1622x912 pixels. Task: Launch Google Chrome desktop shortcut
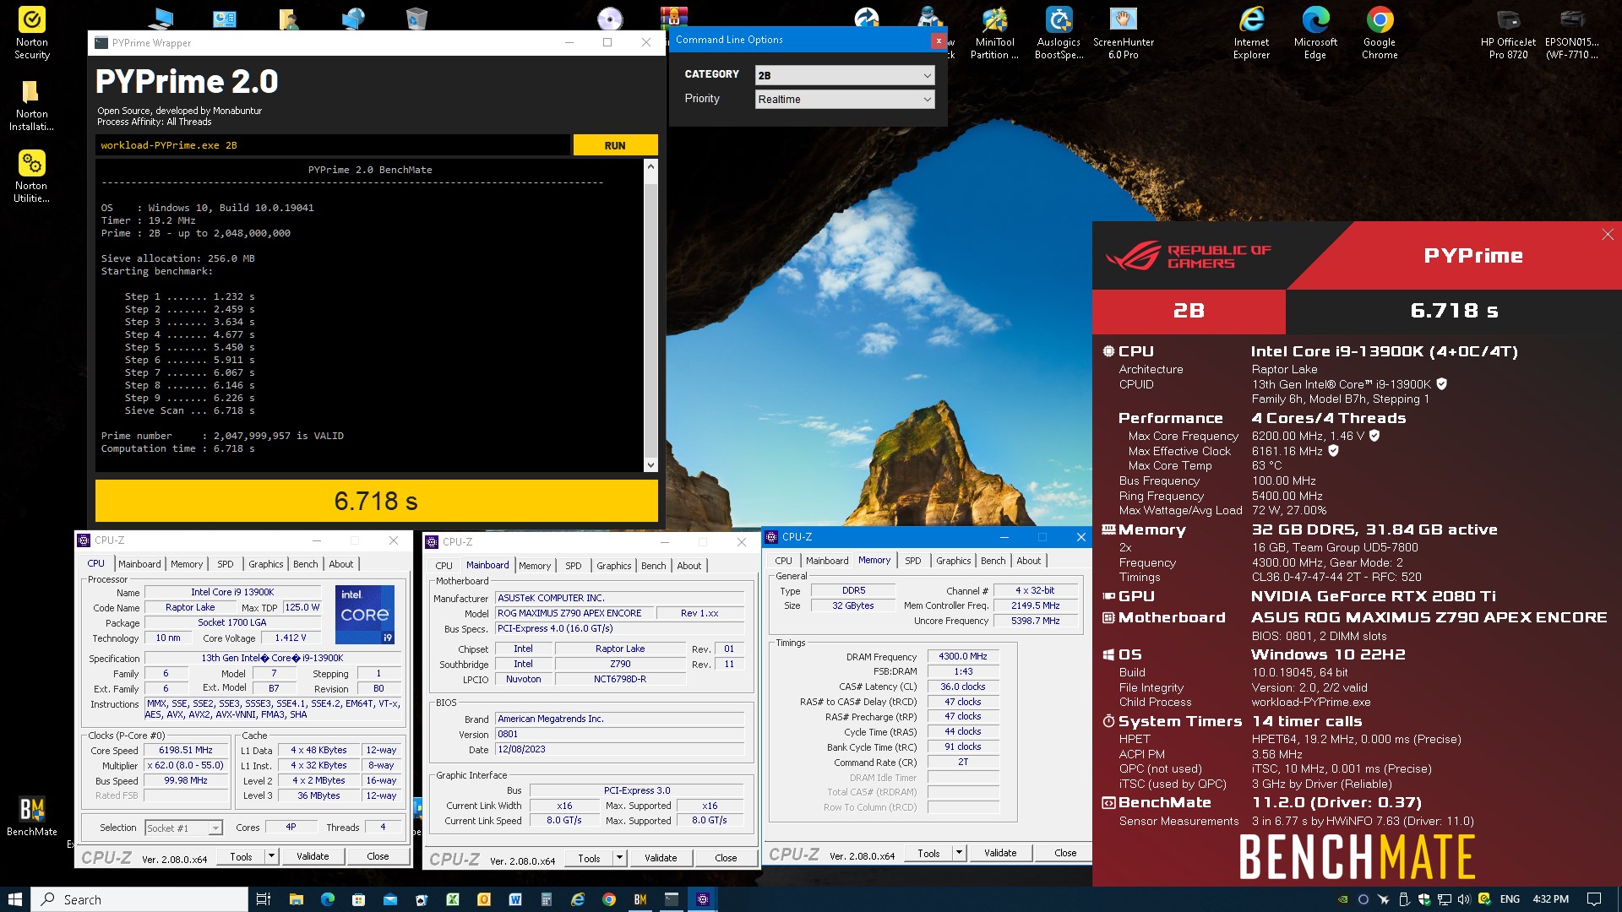pos(1380,34)
